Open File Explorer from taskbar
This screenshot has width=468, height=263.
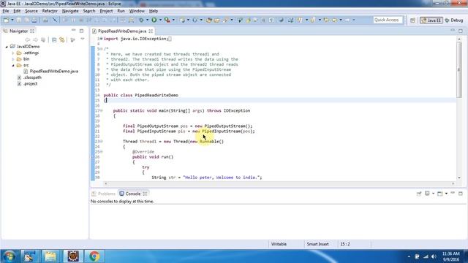(x=50, y=256)
